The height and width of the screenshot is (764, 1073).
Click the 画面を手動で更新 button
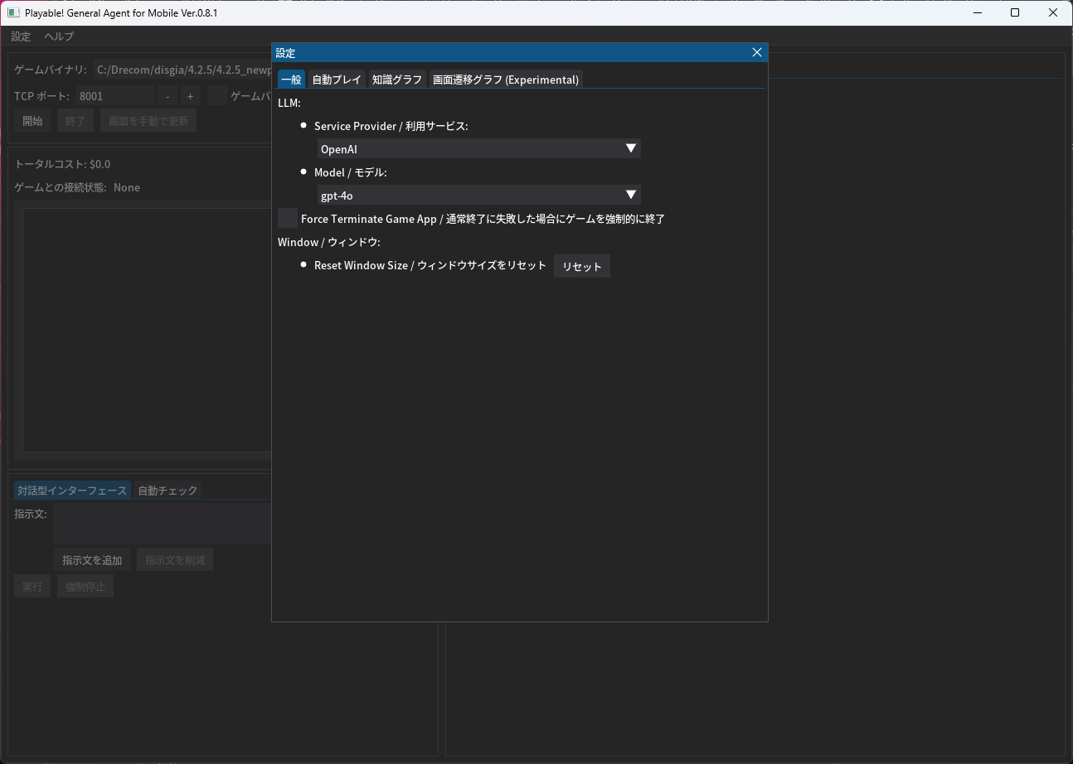tap(148, 121)
